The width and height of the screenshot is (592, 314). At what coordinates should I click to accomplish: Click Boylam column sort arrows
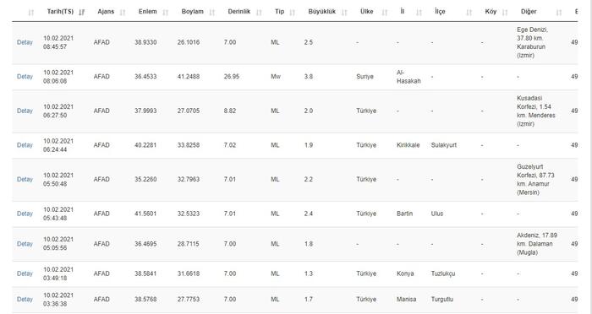211,13
